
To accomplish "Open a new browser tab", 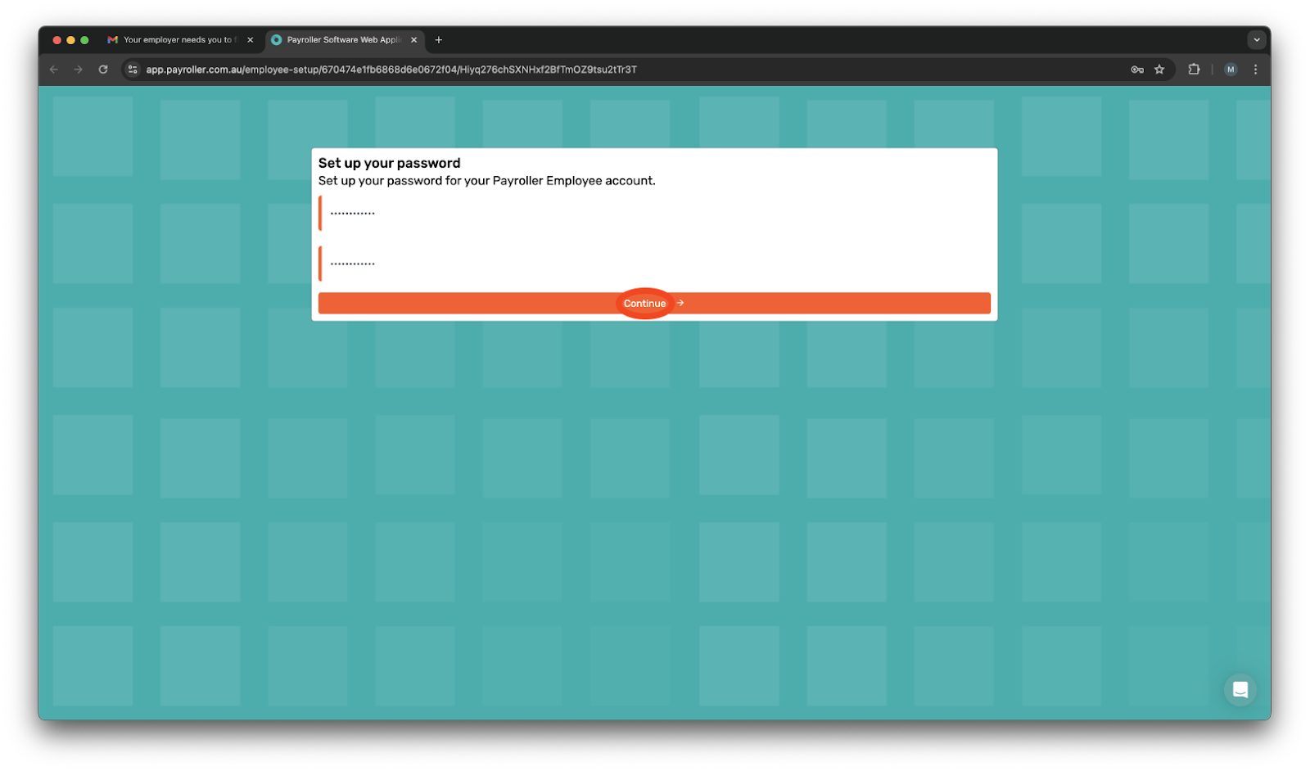I will [x=439, y=39].
